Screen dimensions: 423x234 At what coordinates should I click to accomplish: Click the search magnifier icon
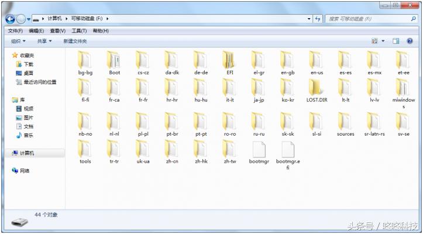(413, 19)
